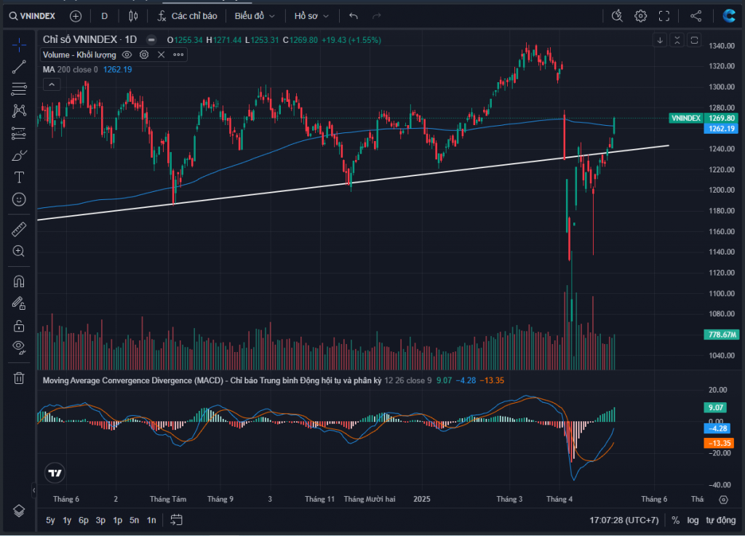Hide the Volume indicator with eye icon

pos(127,55)
